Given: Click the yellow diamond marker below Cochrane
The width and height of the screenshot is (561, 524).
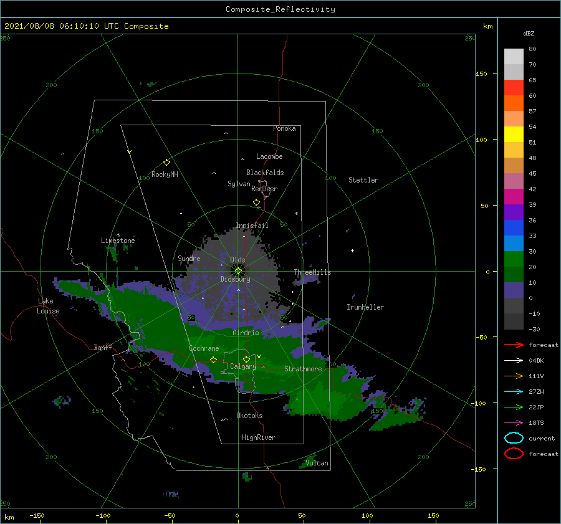Looking at the screenshot, I should tap(213, 360).
